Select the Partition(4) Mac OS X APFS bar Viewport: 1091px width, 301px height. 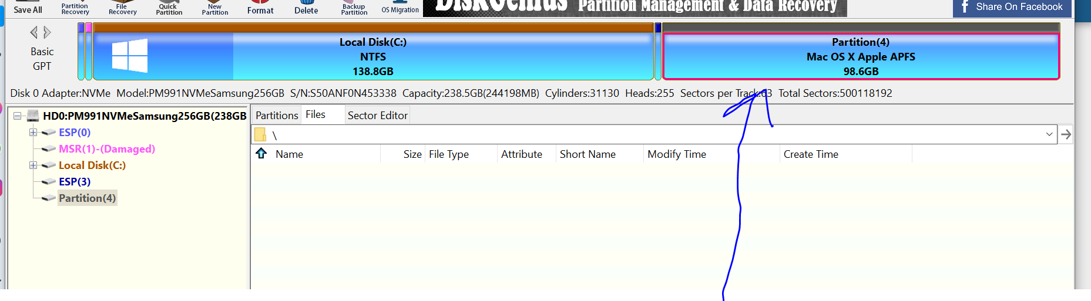click(x=861, y=51)
